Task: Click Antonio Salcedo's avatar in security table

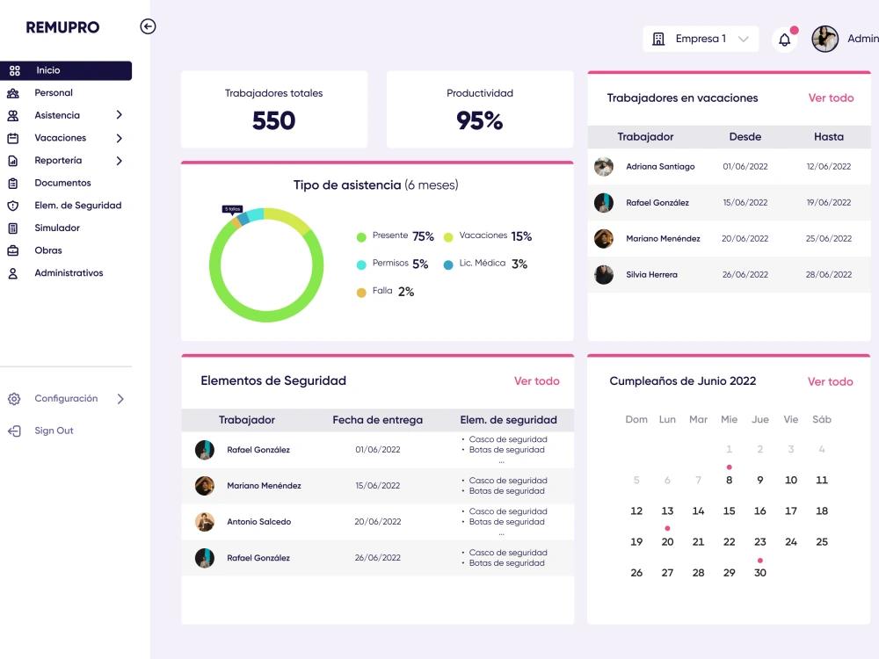Action: (x=205, y=522)
